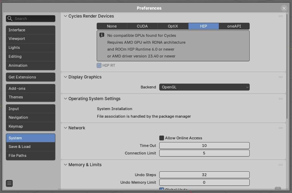Screen dimensions: 292x193
Task: Click the Memory & Limits grip icon
Action: click(281, 165)
